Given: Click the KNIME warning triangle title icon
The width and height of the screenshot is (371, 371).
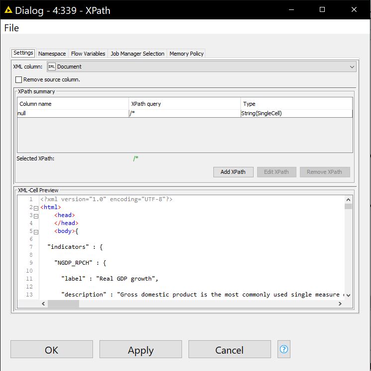Looking at the screenshot, I should pos(8,10).
